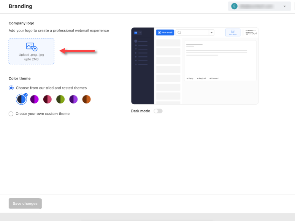295x221 pixels.
Task: Select the orange color theme swatch
Action: click(x=86, y=99)
